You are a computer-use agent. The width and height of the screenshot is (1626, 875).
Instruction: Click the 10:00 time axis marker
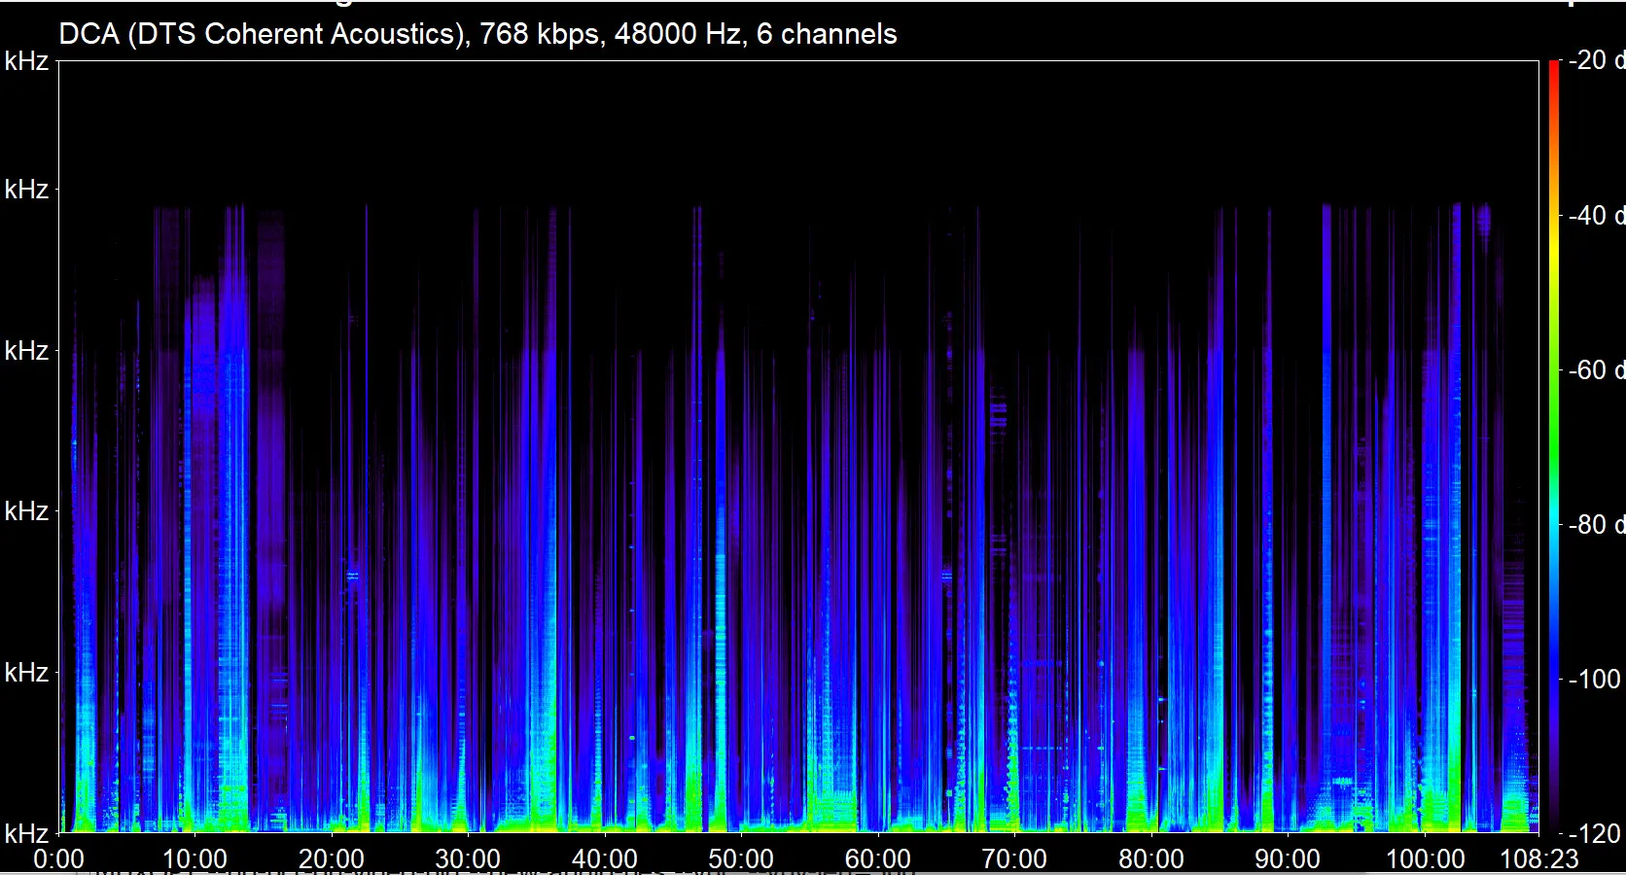point(194,858)
